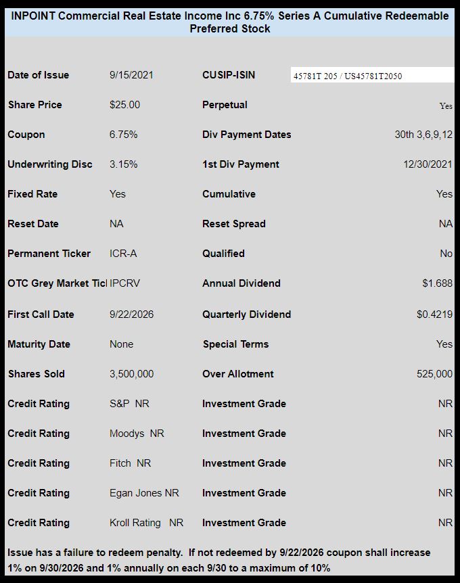Screen dimensions: 460x583
Task: Click the Date of Issue value 9/15/2021
Action: point(131,75)
